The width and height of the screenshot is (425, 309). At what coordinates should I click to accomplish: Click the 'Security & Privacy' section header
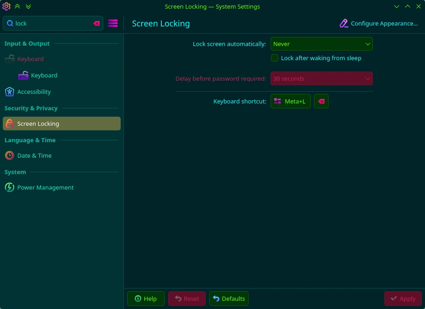pyautogui.click(x=31, y=108)
